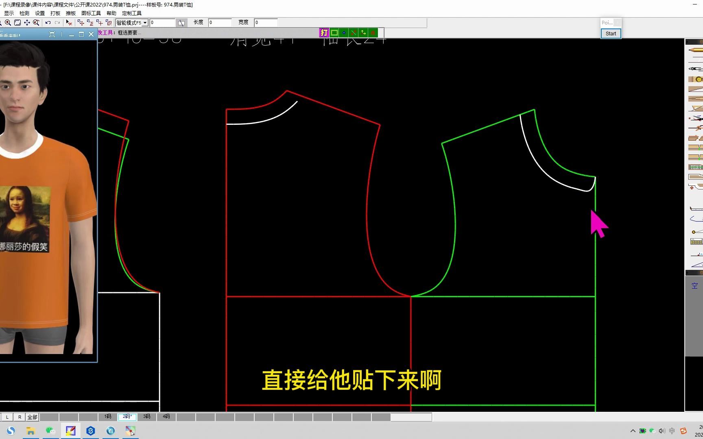Click the redo arrow icon
Image resolution: width=703 pixels, height=439 pixels.
57,23
